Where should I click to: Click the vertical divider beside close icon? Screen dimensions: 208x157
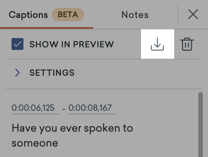(x=178, y=14)
